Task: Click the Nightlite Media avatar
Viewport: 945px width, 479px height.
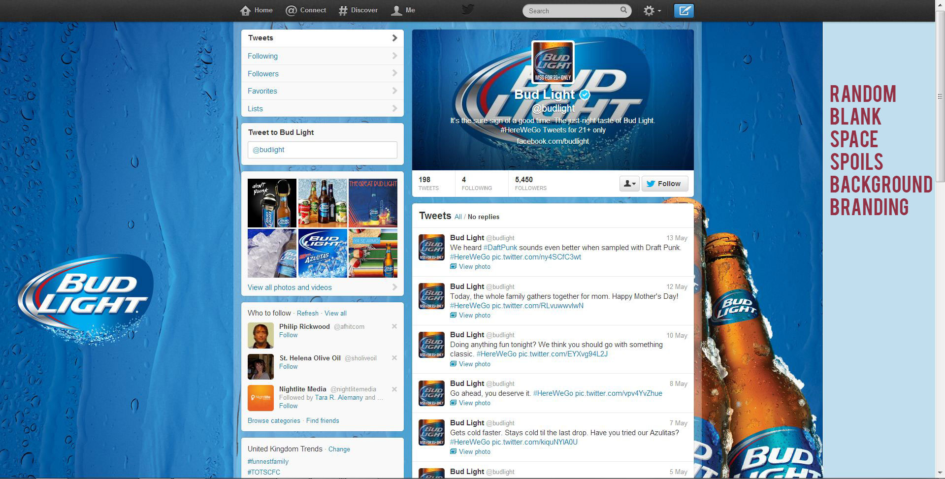Action: [x=261, y=398]
